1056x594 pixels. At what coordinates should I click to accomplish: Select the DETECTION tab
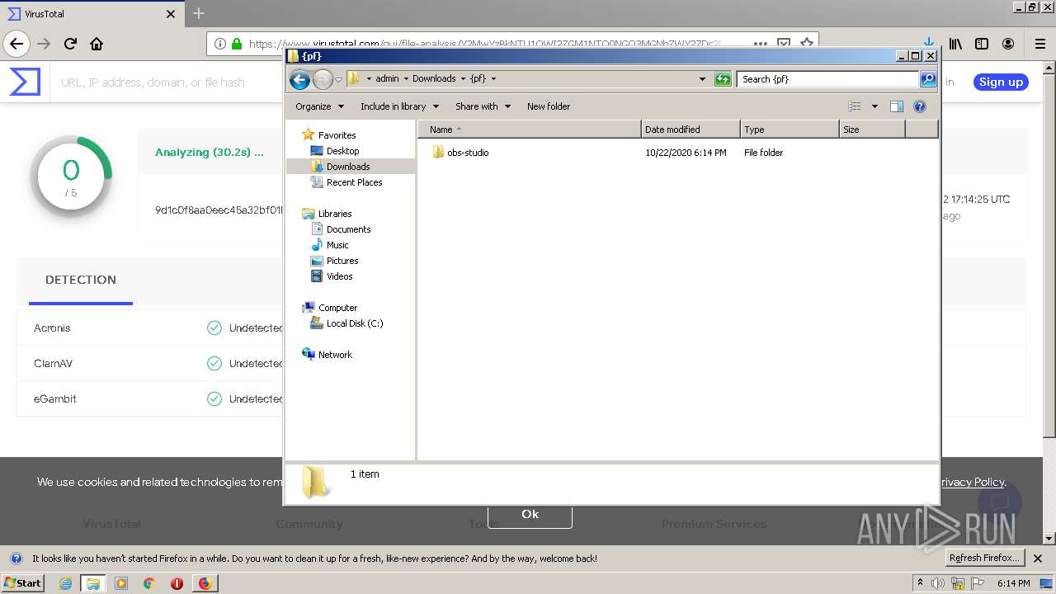pos(81,280)
